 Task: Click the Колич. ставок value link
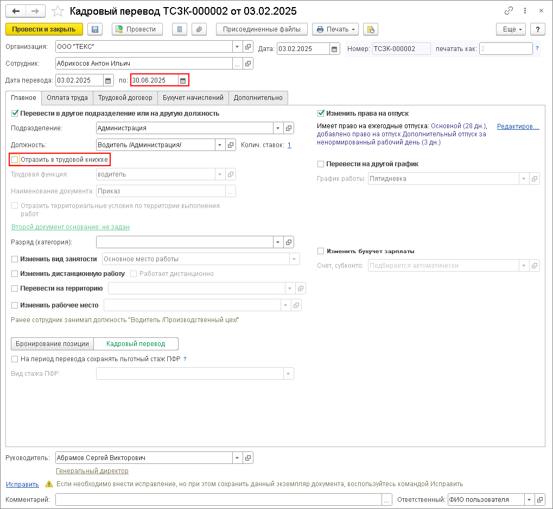[x=289, y=145]
